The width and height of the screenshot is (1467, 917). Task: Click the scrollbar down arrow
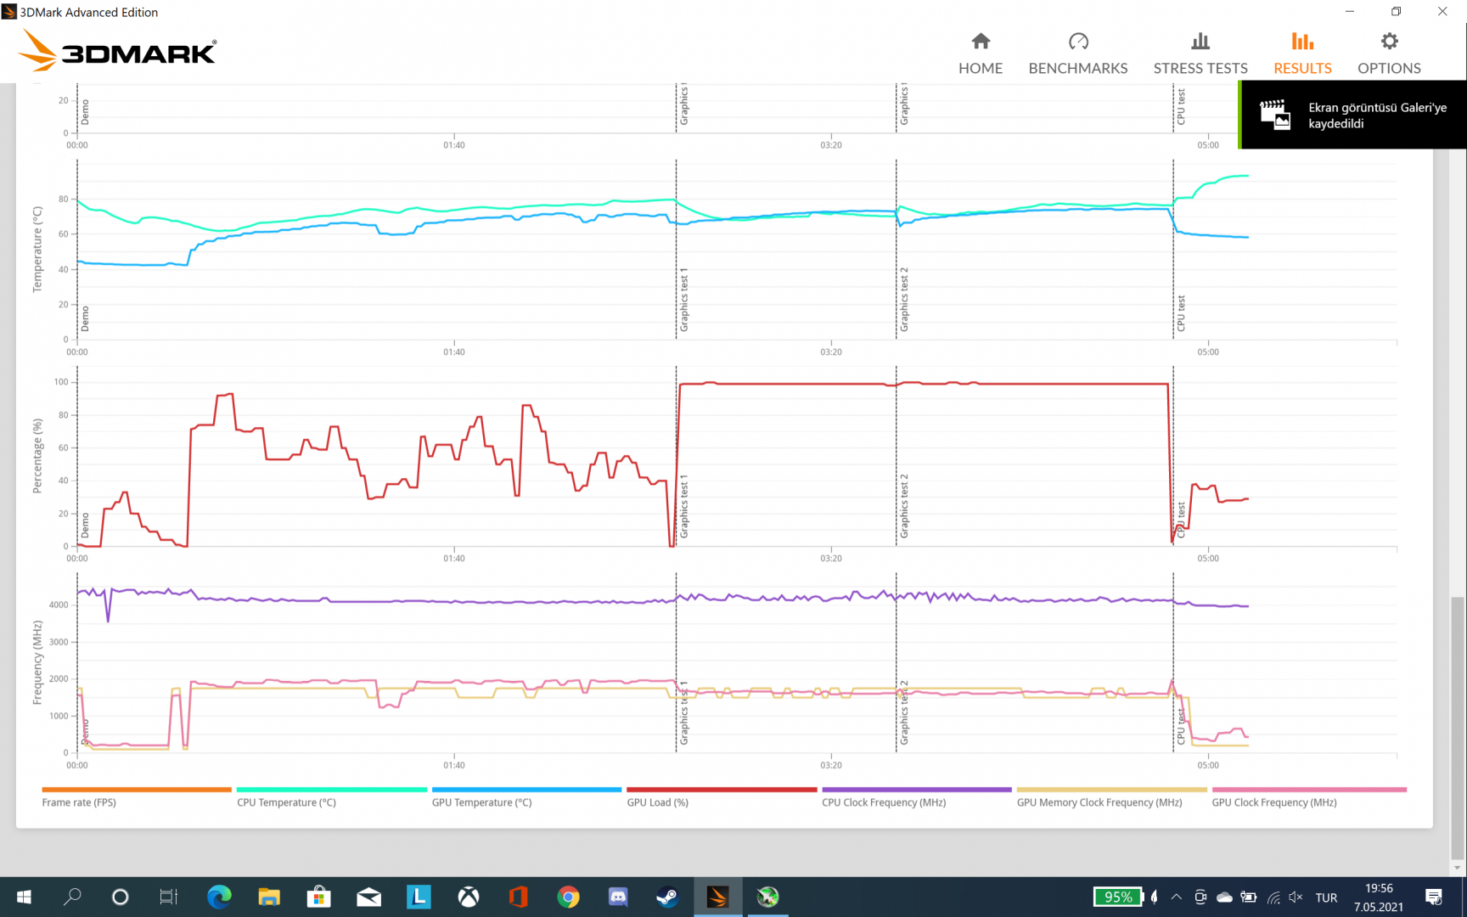tap(1458, 868)
